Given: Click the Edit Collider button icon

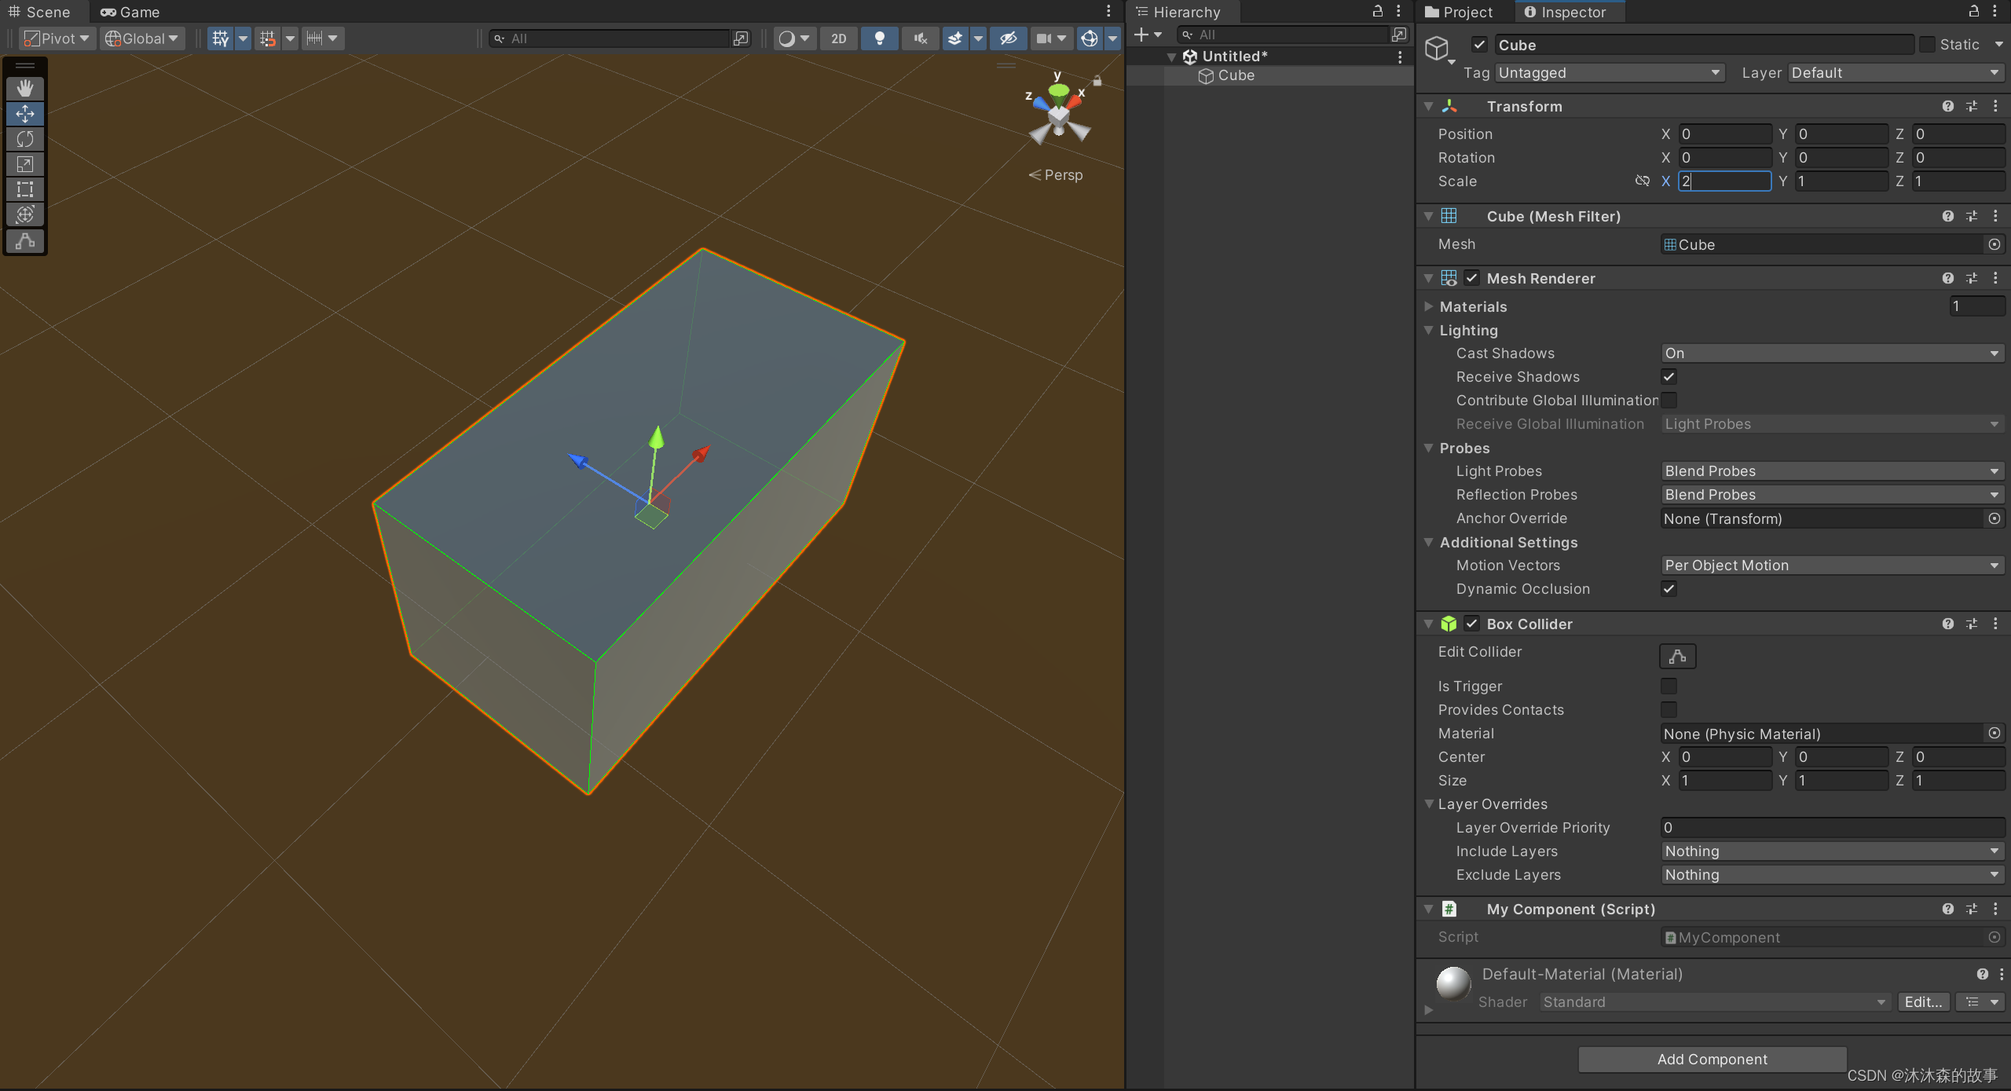Looking at the screenshot, I should pos(1678,656).
